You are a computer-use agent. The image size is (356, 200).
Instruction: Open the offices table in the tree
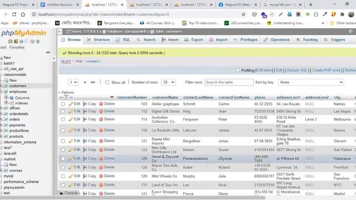[x=14, y=108]
